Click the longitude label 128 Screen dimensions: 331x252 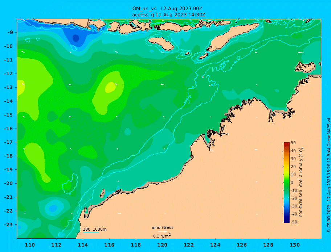pyautogui.click(x=268, y=245)
